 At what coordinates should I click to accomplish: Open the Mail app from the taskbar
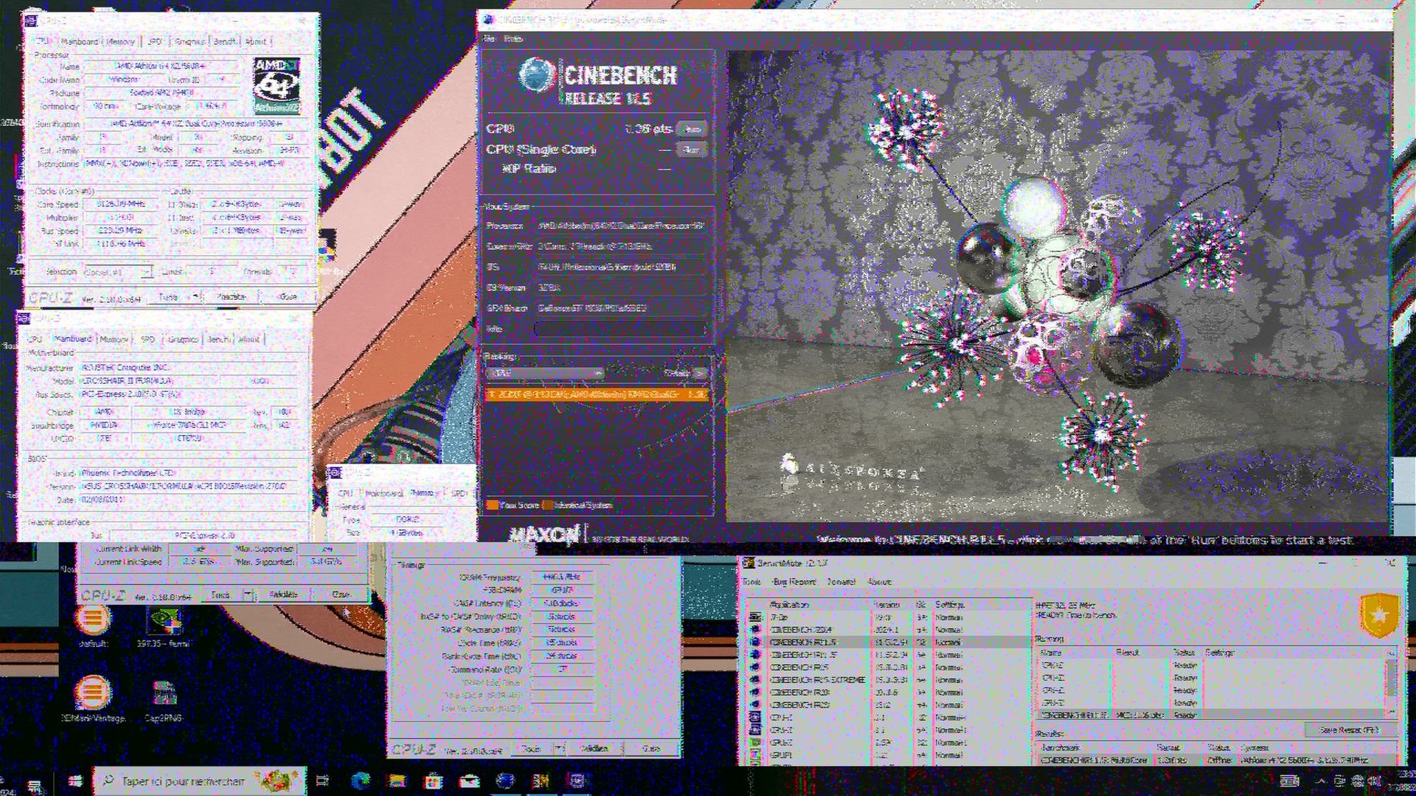pyautogui.click(x=469, y=781)
